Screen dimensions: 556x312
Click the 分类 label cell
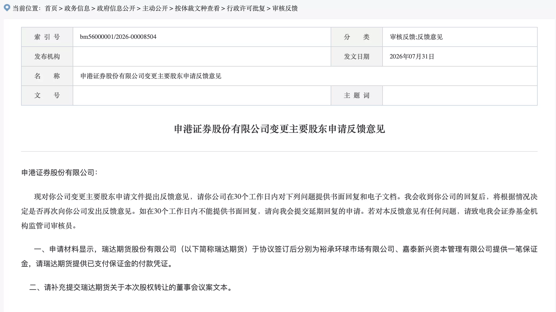click(357, 37)
